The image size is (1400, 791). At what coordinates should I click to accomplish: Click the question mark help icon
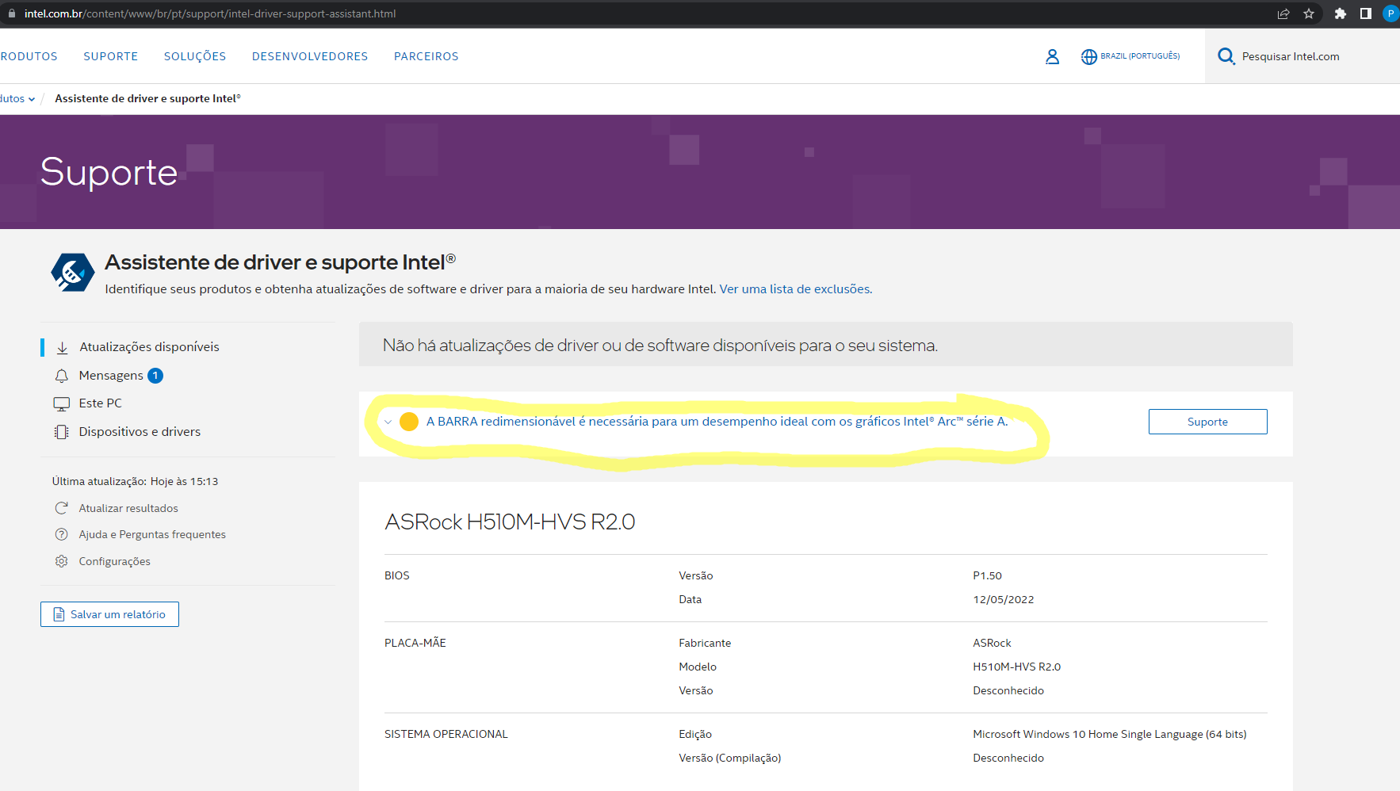pyautogui.click(x=61, y=534)
